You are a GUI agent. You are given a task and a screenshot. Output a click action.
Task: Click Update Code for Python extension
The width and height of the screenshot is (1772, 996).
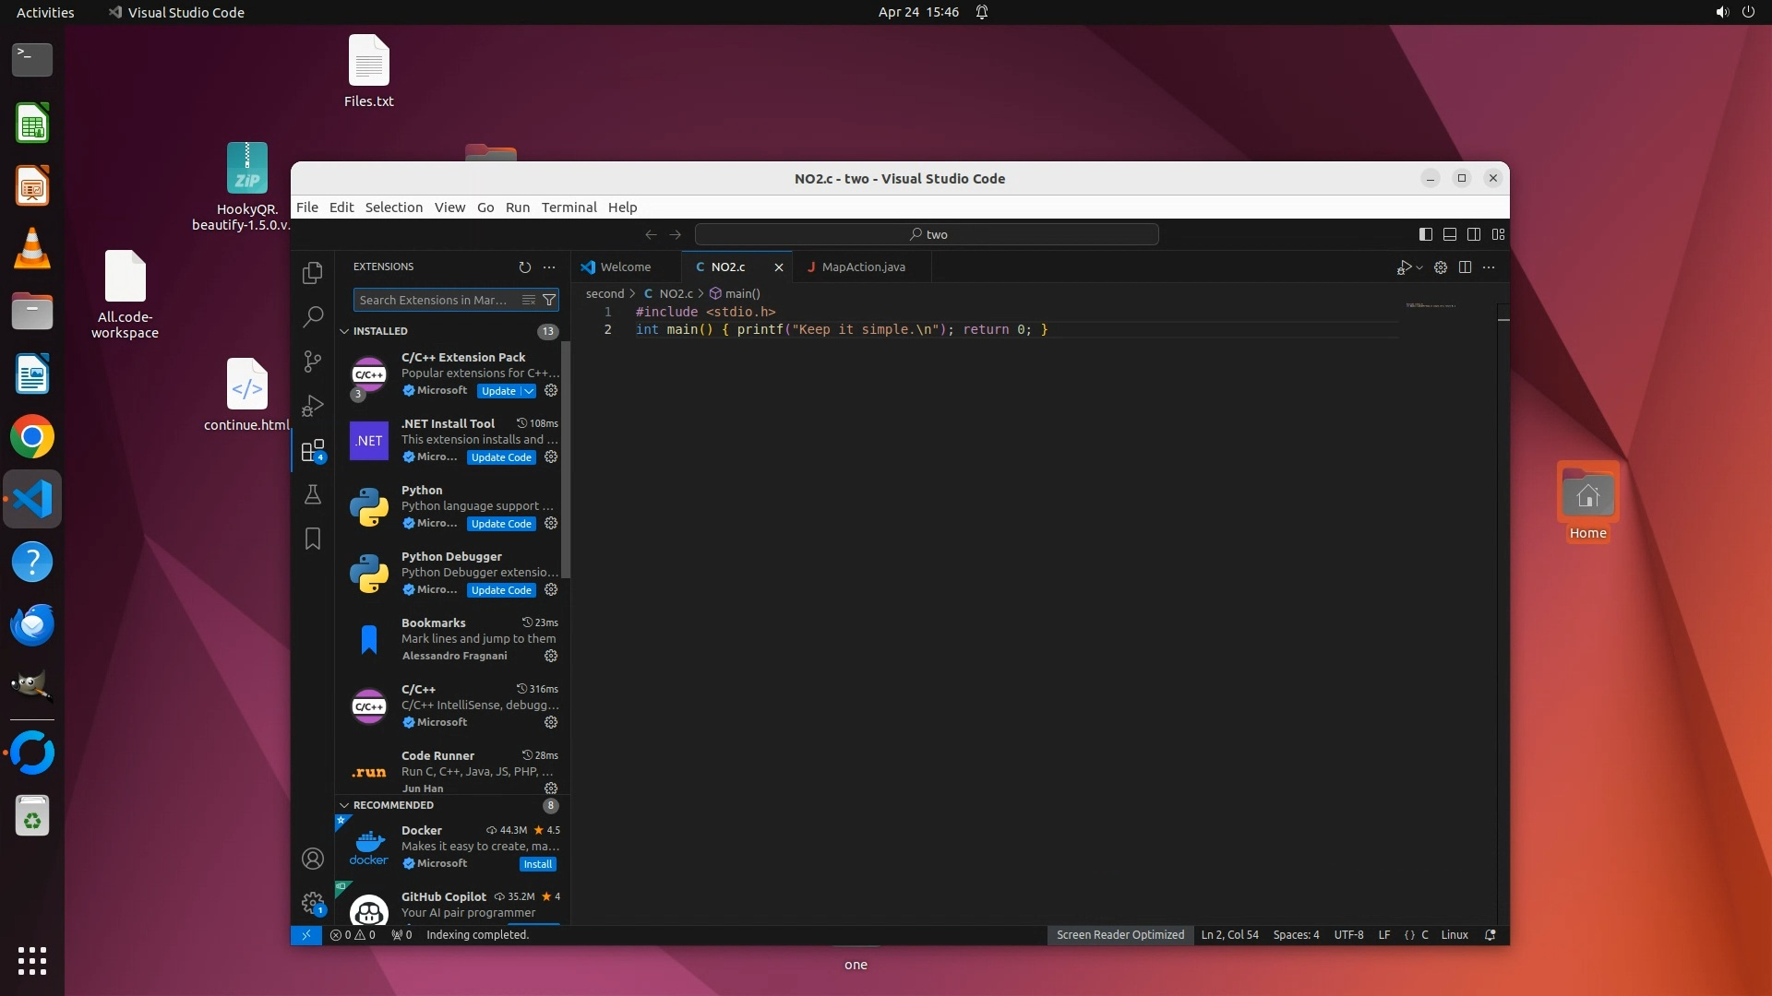[501, 524]
